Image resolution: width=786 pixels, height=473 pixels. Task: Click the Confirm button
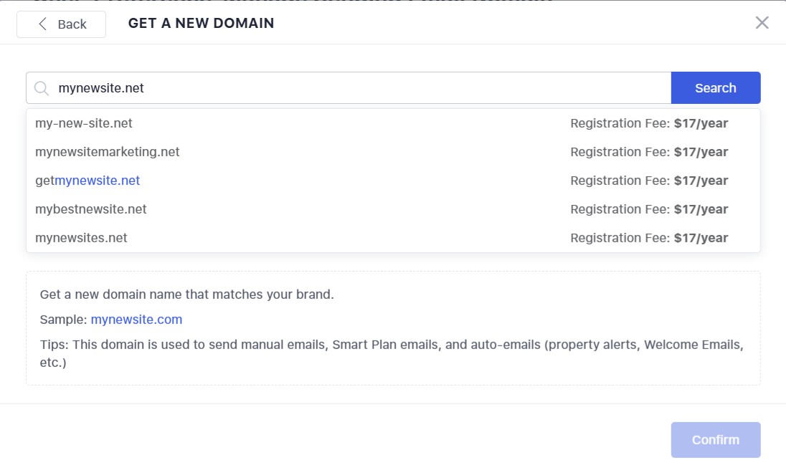(715, 440)
